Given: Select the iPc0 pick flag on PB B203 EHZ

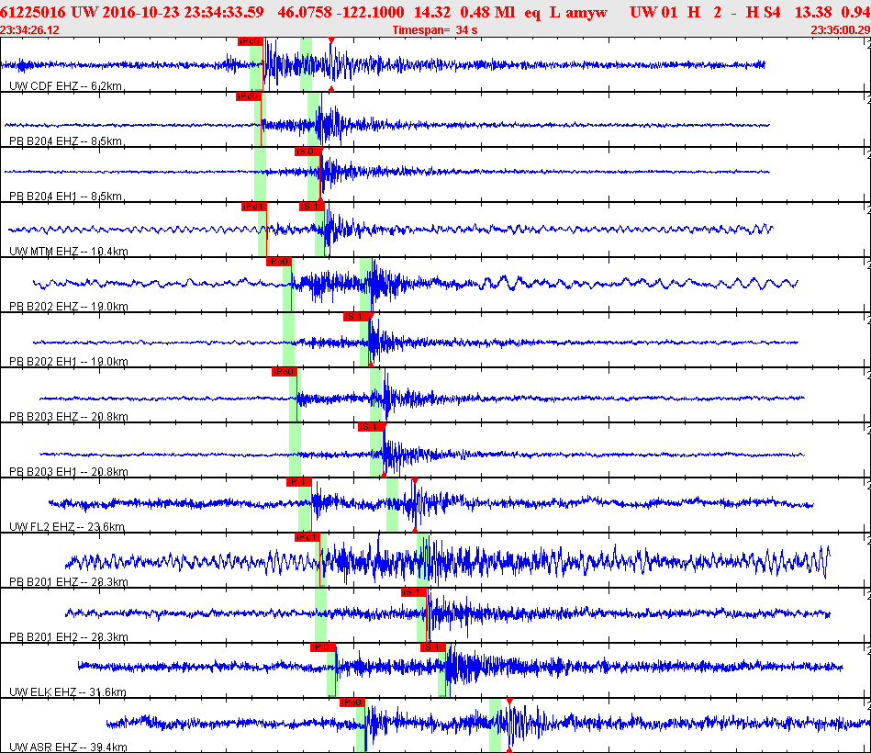Looking at the screenshot, I should (x=285, y=372).
